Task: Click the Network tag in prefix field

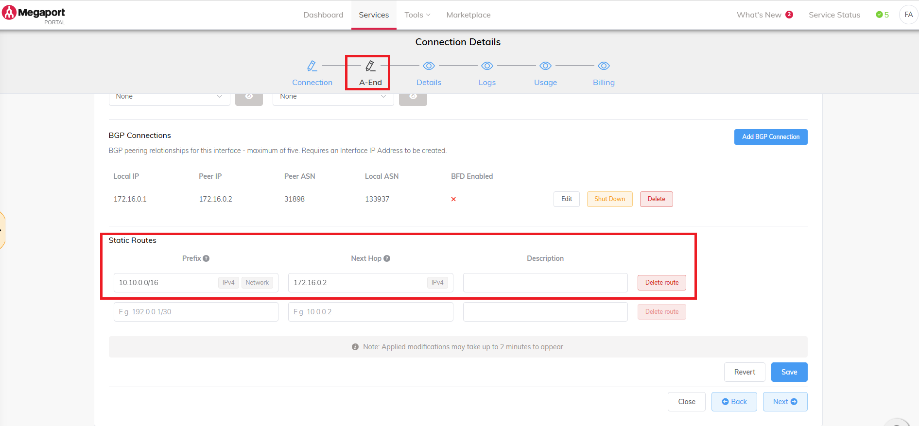Action: [257, 283]
